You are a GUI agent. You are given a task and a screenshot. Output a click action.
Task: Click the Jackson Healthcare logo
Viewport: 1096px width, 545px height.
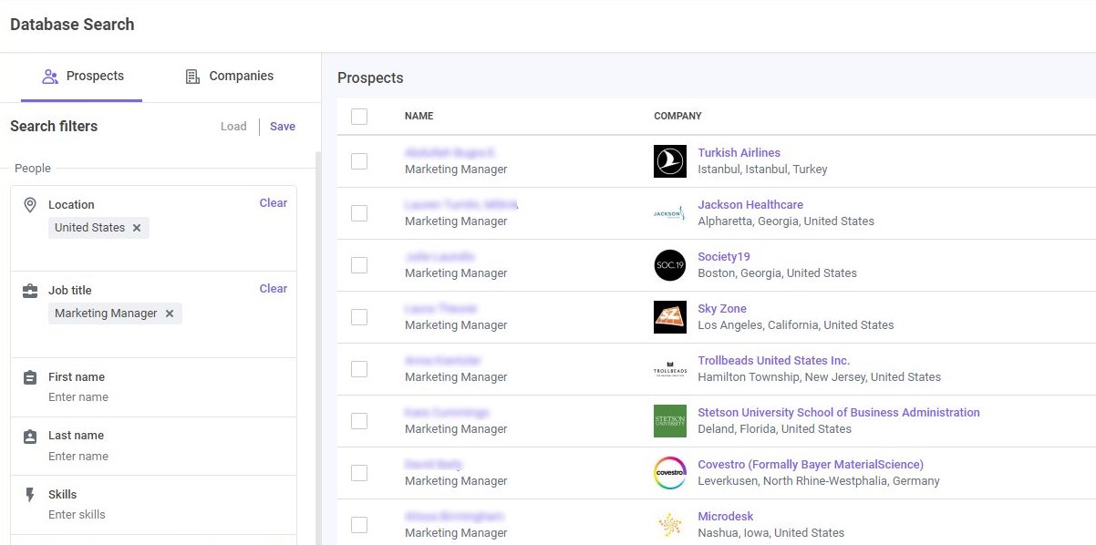[670, 213]
